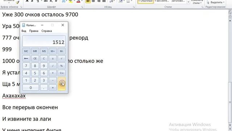Click the text line '999'
This screenshot has width=232, height=131.
[x=7, y=49]
